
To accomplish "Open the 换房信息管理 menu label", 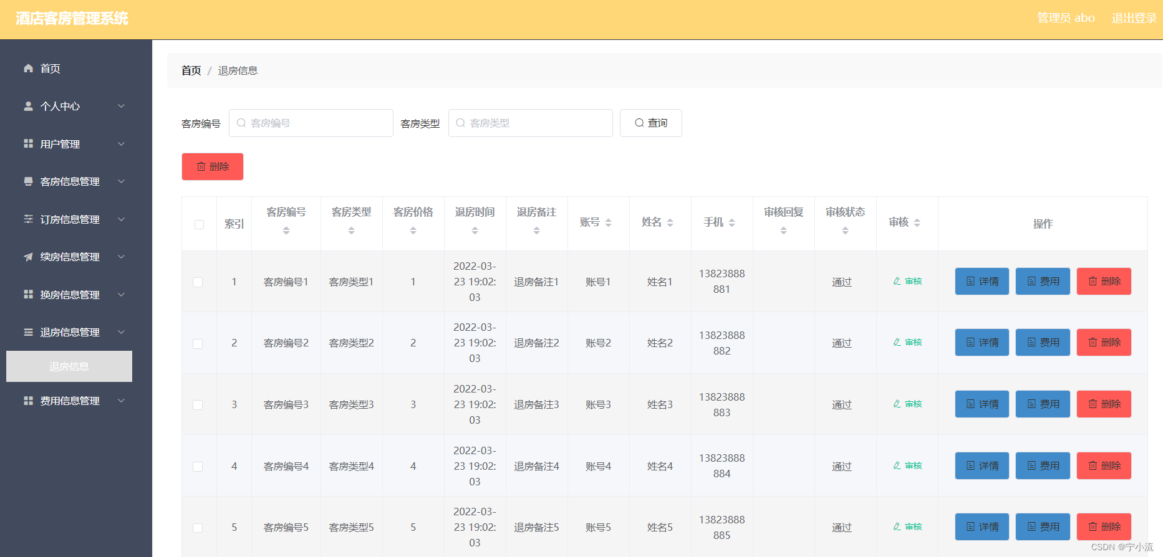I will click(x=70, y=295).
